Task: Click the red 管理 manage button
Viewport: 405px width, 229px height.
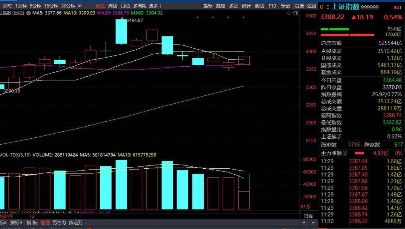Action: 45,223
